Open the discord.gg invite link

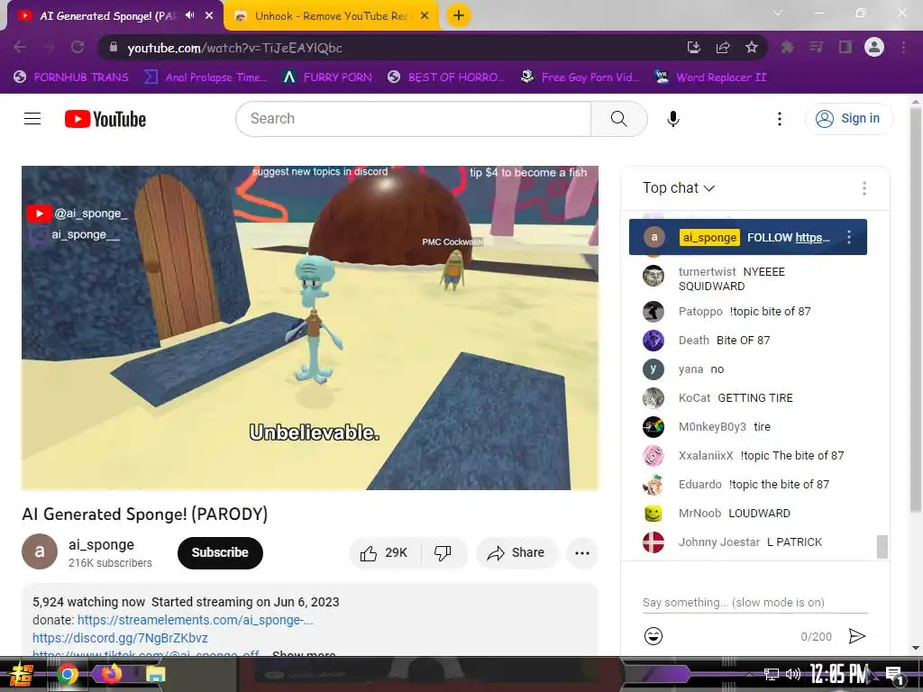[x=120, y=638]
